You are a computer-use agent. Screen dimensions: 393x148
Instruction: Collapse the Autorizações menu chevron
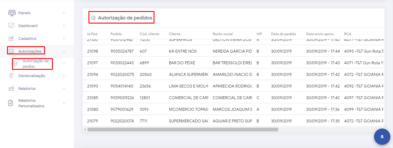coord(64,52)
